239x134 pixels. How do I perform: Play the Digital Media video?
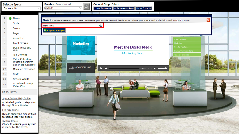(x=101, y=68)
